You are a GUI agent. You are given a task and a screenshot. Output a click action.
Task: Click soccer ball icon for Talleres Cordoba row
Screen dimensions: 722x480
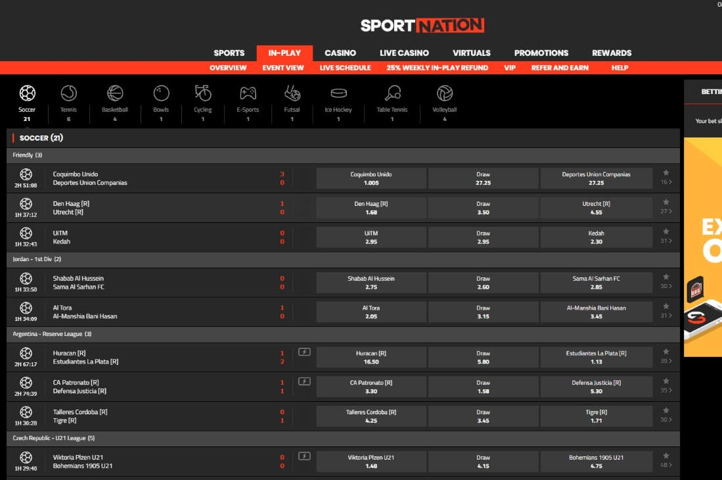pos(26,412)
